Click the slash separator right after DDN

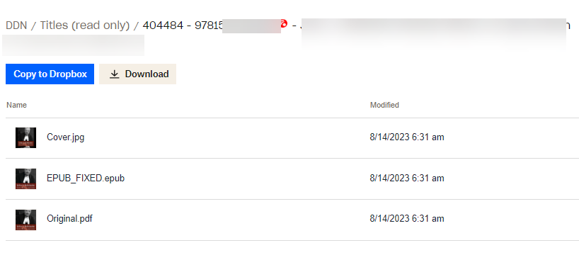tap(33, 25)
